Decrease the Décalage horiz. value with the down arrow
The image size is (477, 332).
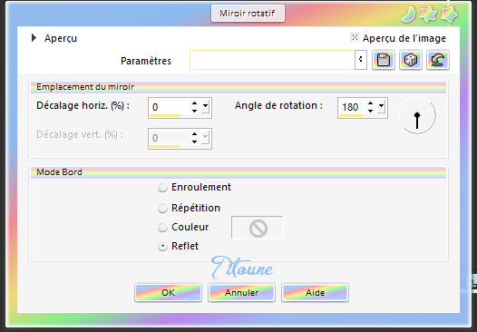194,111
